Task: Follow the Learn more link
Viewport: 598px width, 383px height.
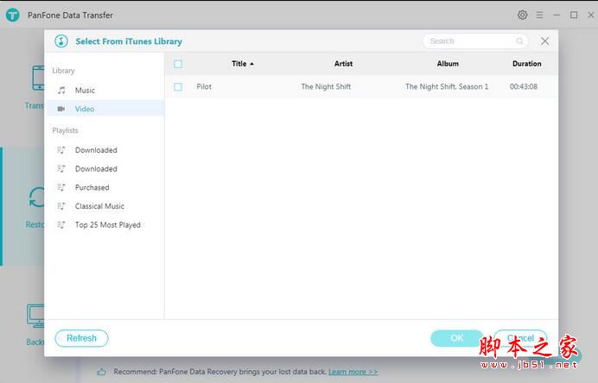Action: coord(353,372)
